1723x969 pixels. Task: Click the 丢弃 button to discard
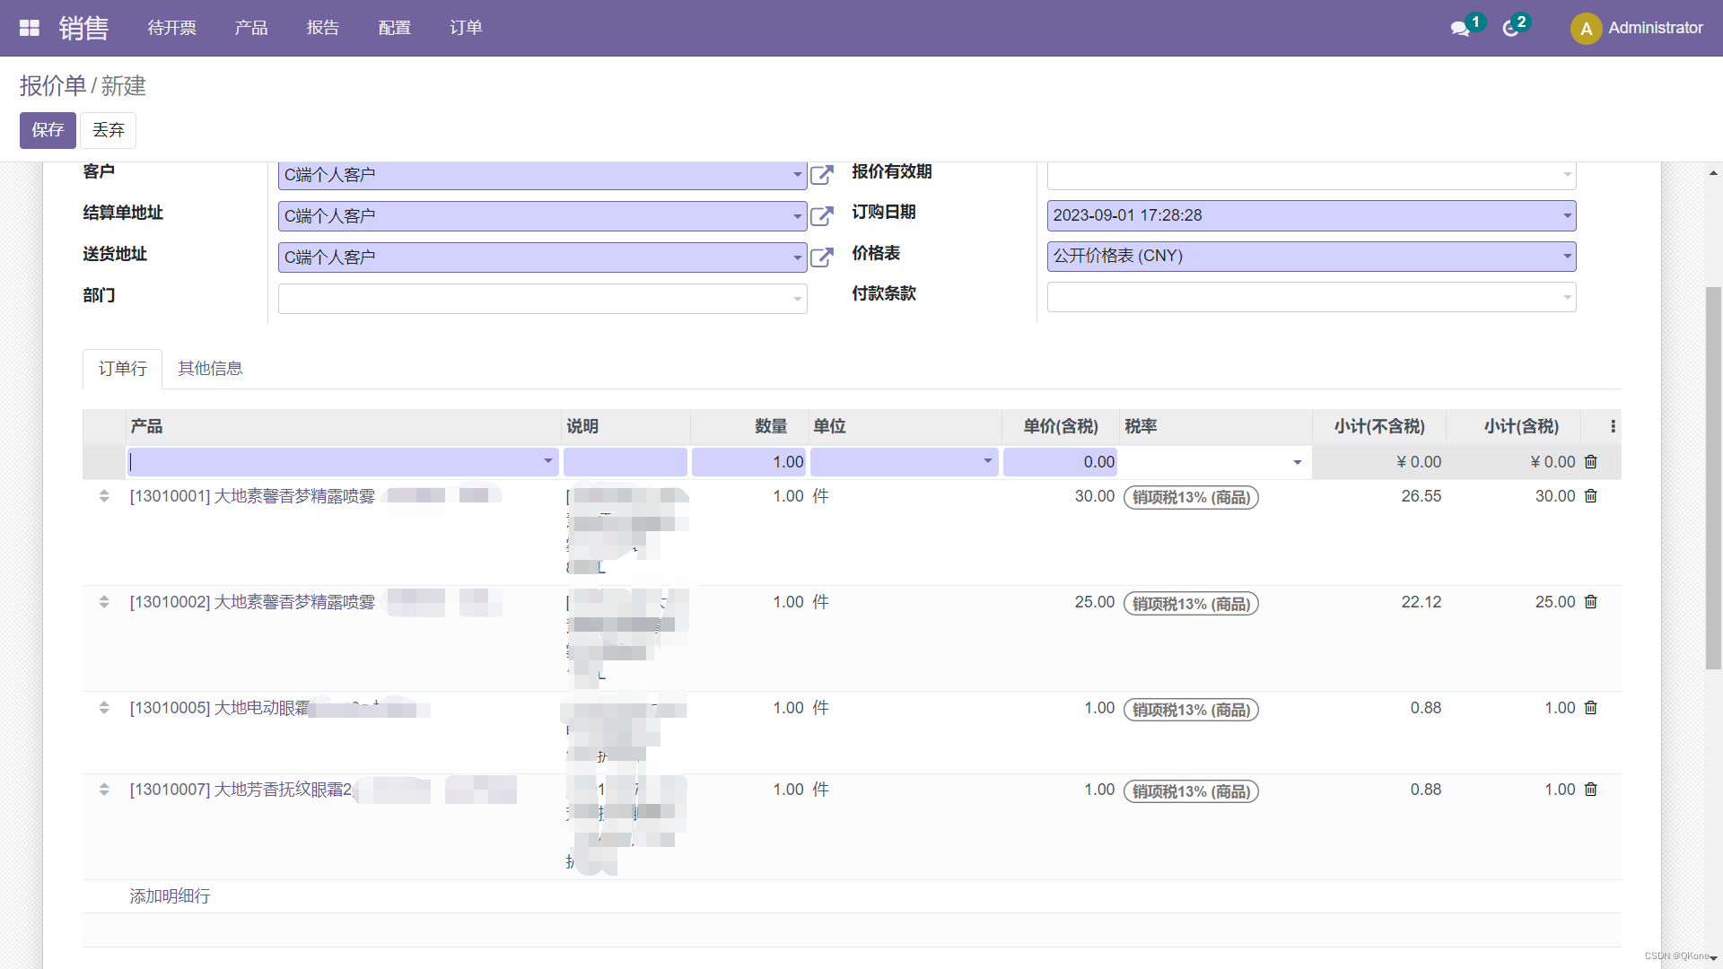coord(108,130)
